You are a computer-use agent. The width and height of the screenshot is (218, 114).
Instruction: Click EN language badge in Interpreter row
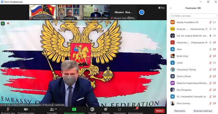click(207, 42)
